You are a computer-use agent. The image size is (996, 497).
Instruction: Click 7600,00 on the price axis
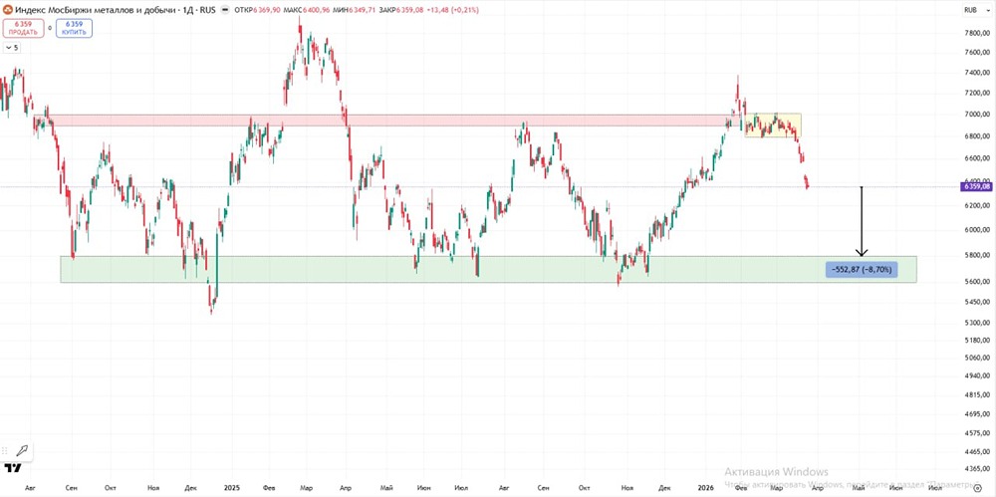coord(977,53)
